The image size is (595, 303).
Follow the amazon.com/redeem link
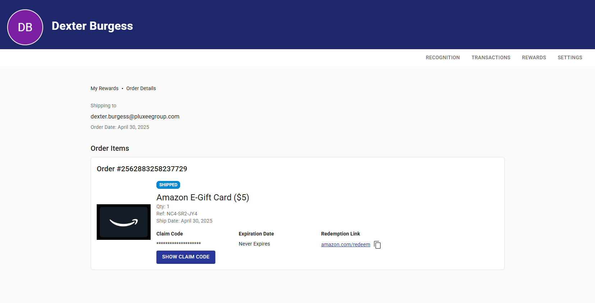pyautogui.click(x=345, y=244)
